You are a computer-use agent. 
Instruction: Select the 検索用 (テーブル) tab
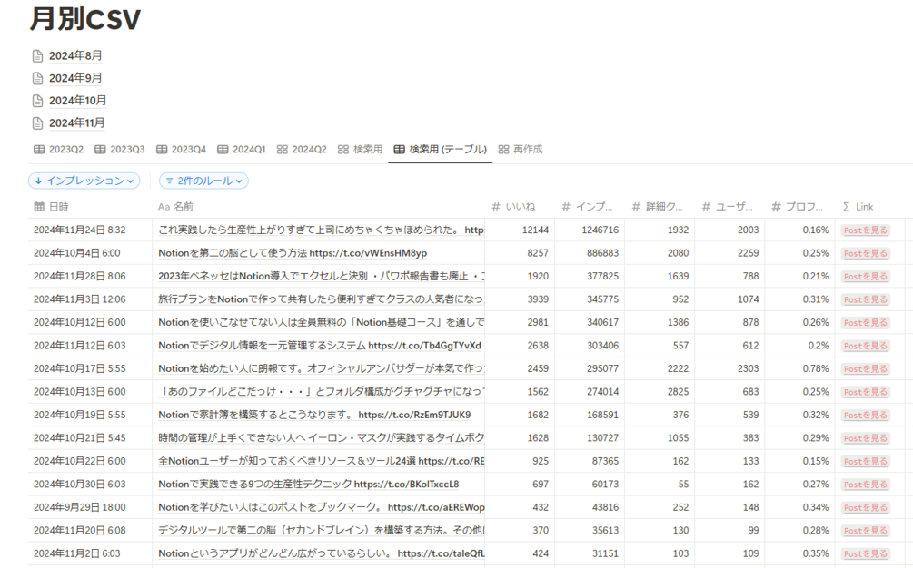coord(441,150)
